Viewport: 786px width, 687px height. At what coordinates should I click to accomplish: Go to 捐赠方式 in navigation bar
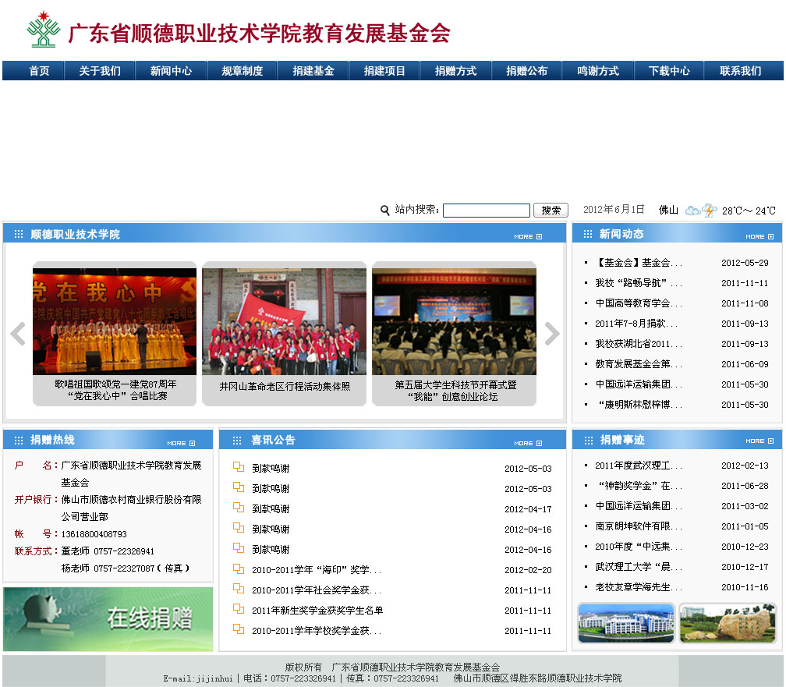455,71
